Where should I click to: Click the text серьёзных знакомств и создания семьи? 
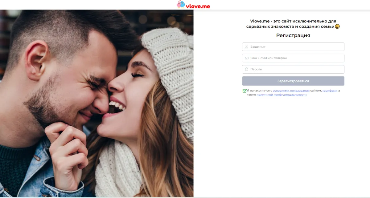290,27
